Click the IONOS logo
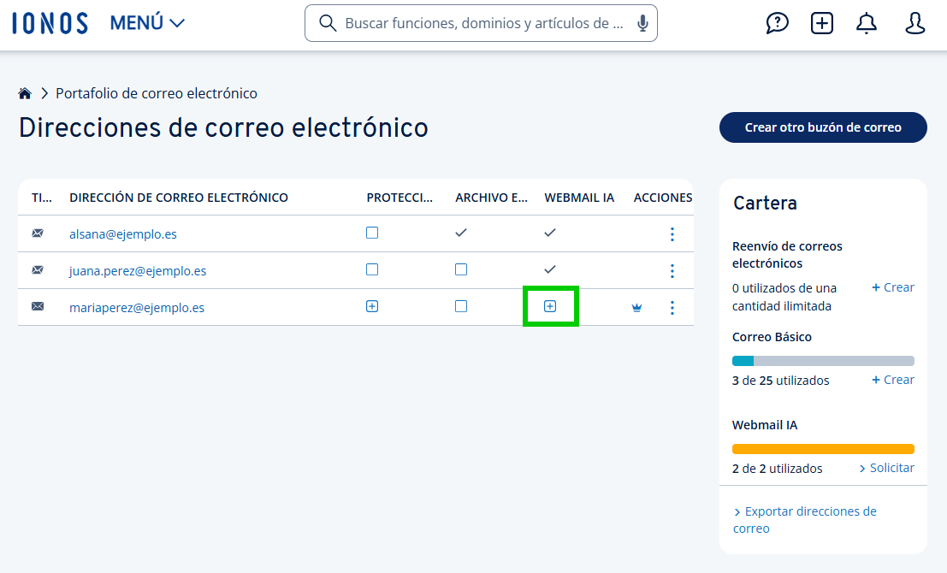Image resolution: width=947 pixels, height=573 pixels. [x=50, y=24]
